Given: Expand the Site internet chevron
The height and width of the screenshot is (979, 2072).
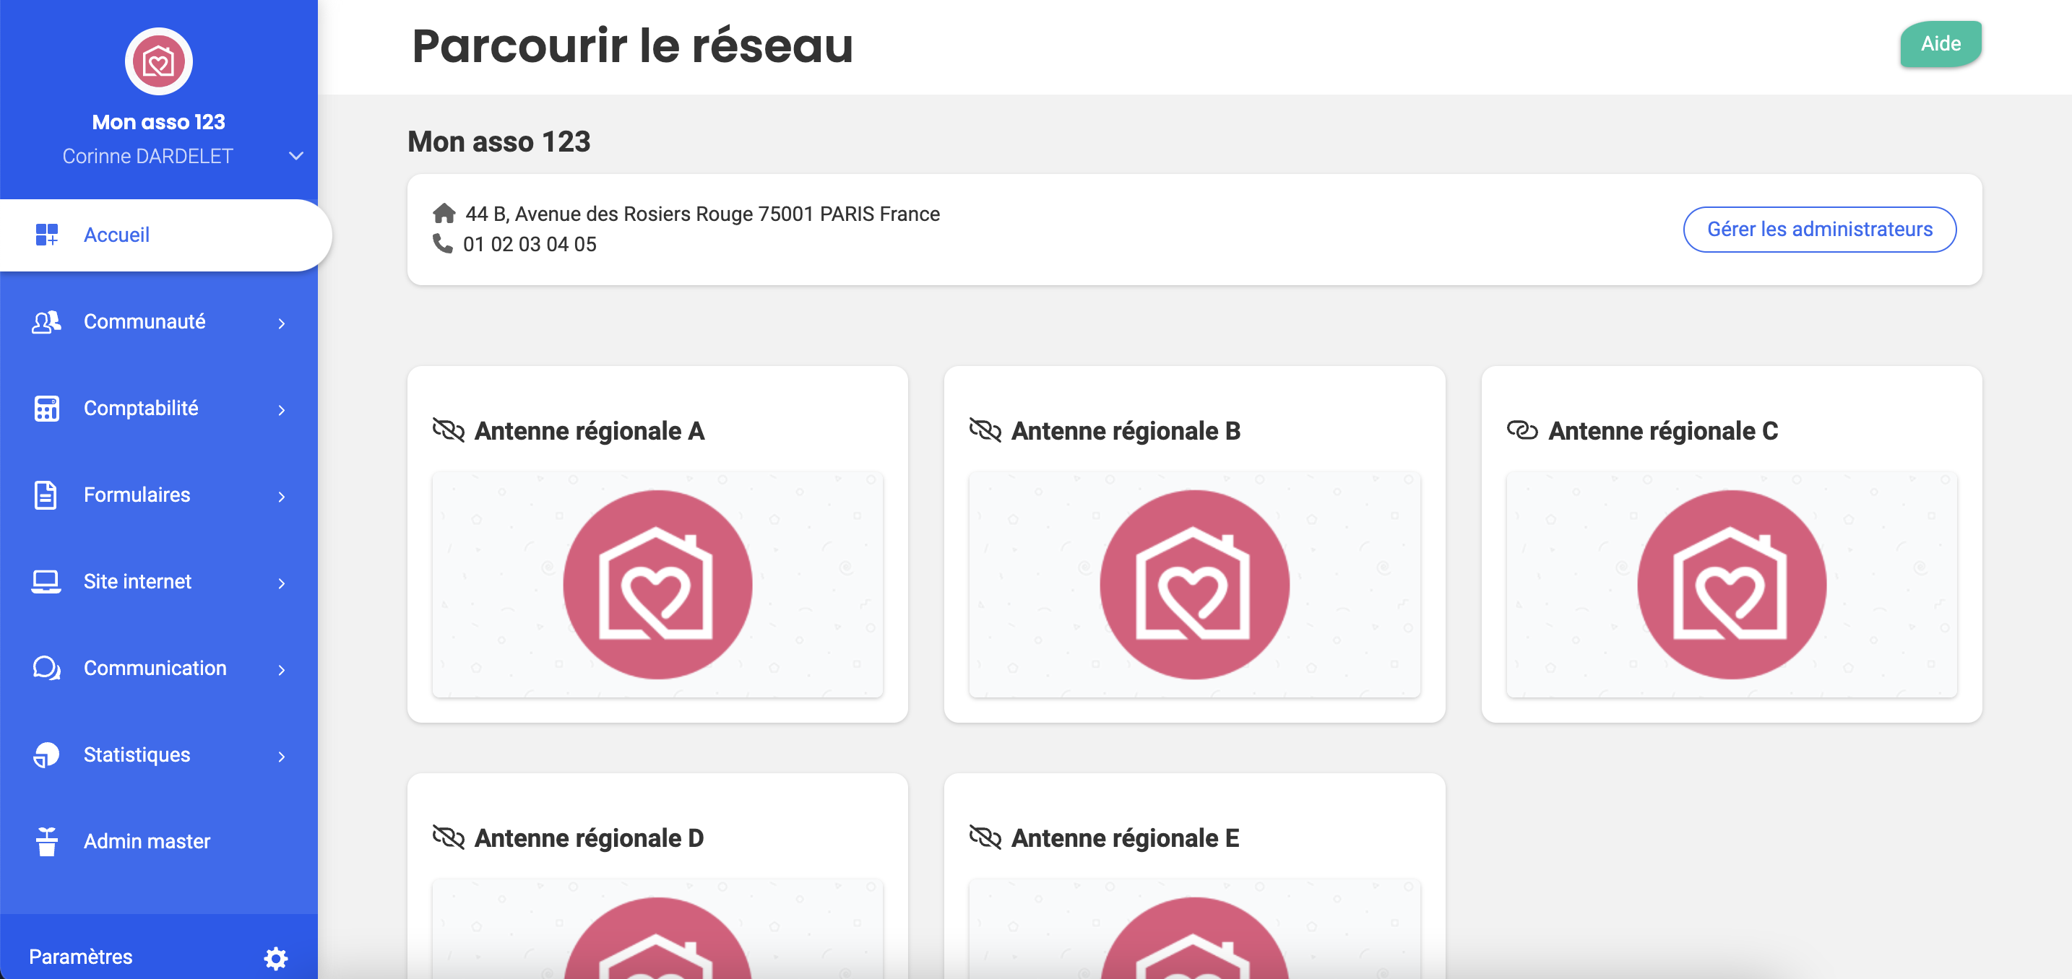Looking at the screenshot, I should click(x=282, y=583).
